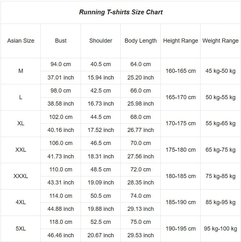Select the 29.53 inch body length value

pos(140,235)
